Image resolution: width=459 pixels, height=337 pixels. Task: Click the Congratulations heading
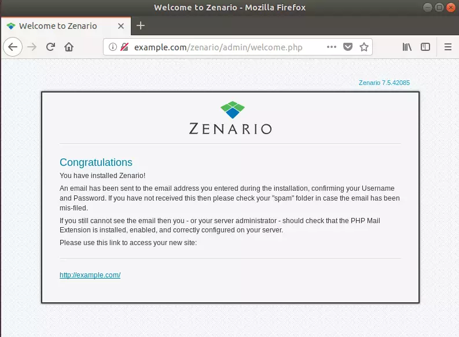click(96, 162)
